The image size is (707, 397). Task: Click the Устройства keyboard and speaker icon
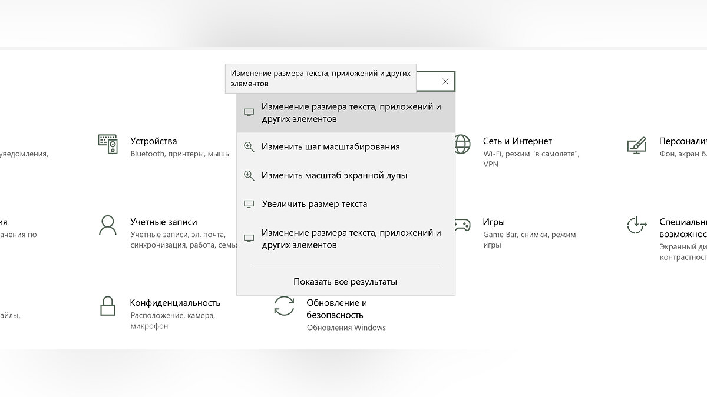108,144
